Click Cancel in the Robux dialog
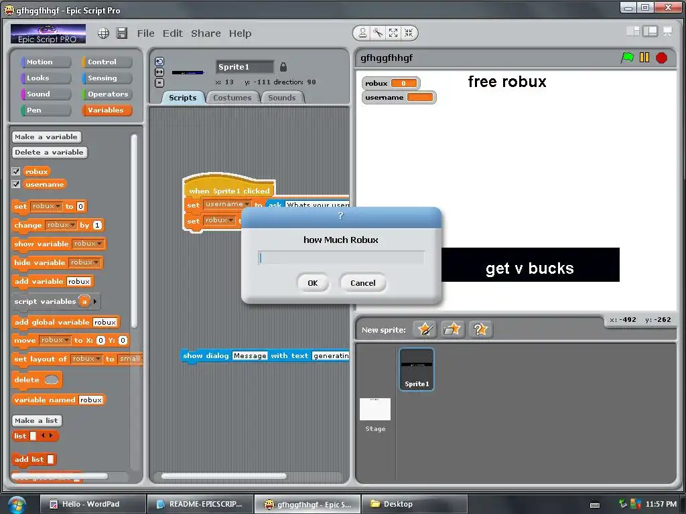Viewport: 686px width, 514px height. coord(362,283)
